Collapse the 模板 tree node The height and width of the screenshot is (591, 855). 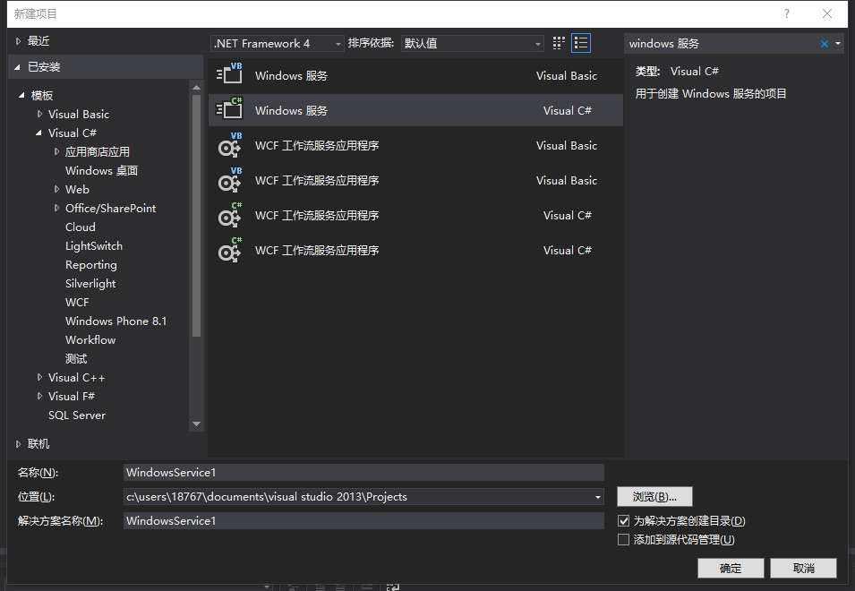coord(21,96)
